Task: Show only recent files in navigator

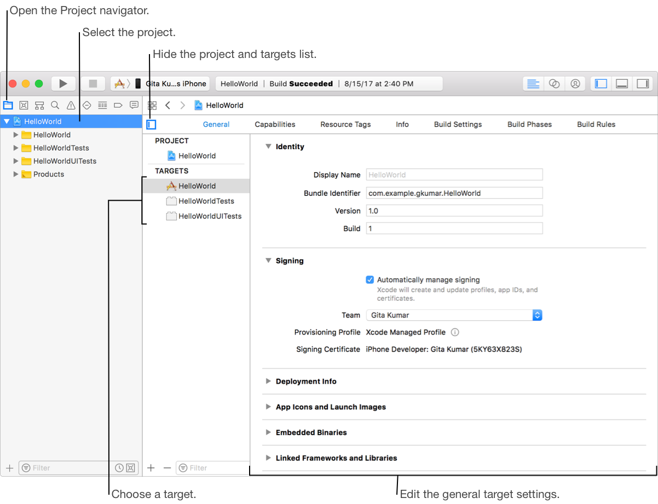Action: click(119, 468)
